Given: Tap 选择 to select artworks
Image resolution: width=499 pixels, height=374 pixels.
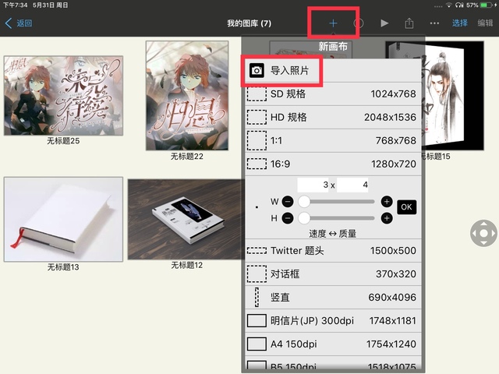Looking at the screenshot, I should 460,23.
